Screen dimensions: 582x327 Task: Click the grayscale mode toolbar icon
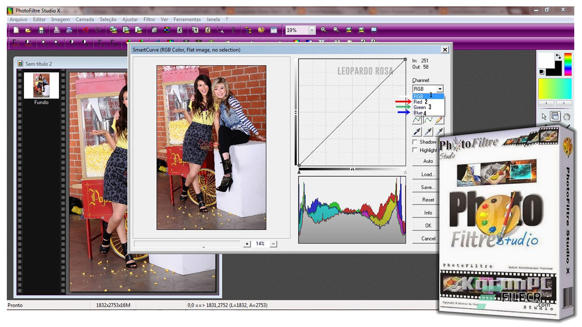pos(155,30)
